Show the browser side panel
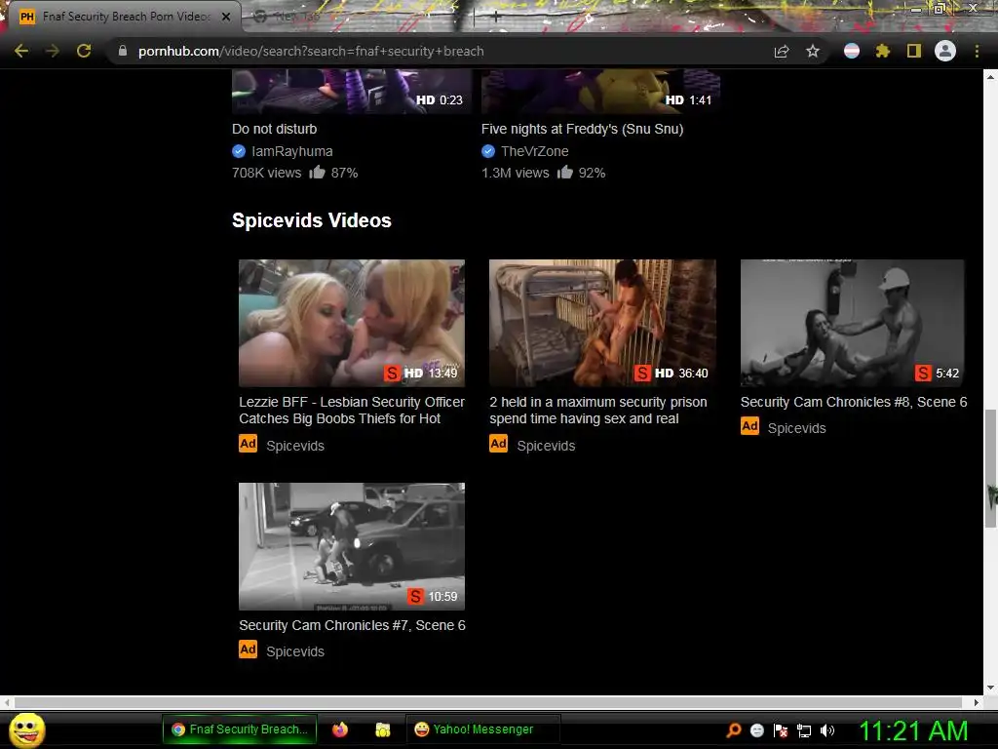This screenshot has width=998, height=749. pos(914,51)
